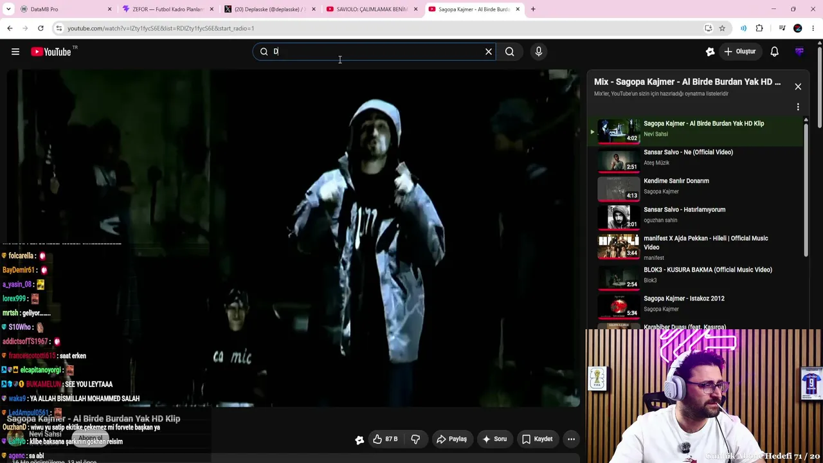Close the ZEFOR tab
Viewport: 823px width, 463px height.
(x=212, y=9)
